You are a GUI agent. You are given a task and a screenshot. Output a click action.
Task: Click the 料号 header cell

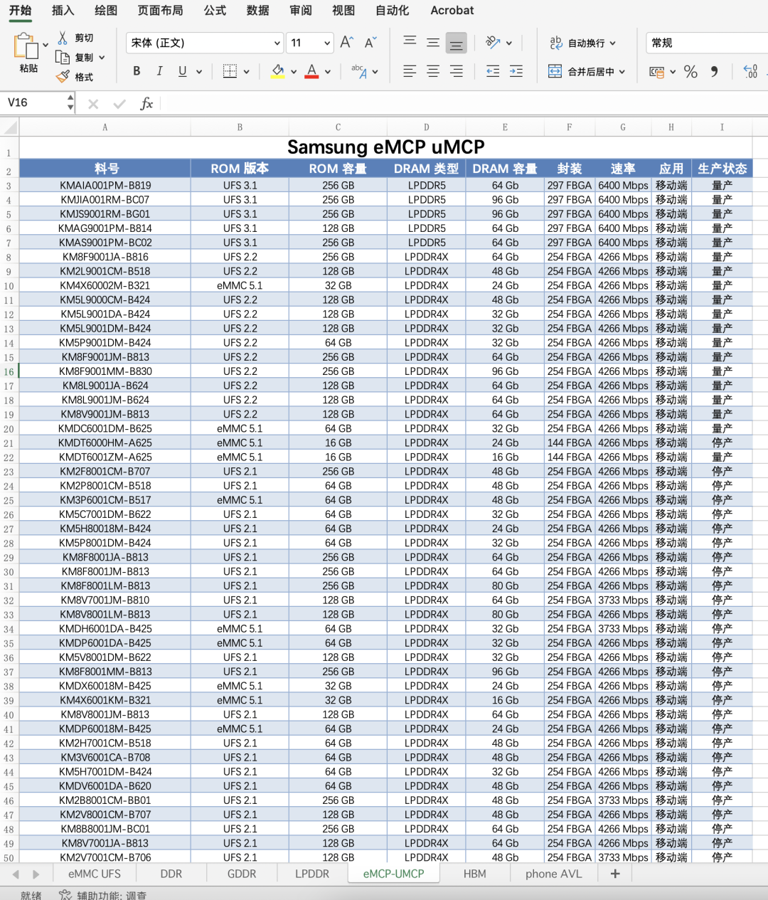tap(105, 169)
